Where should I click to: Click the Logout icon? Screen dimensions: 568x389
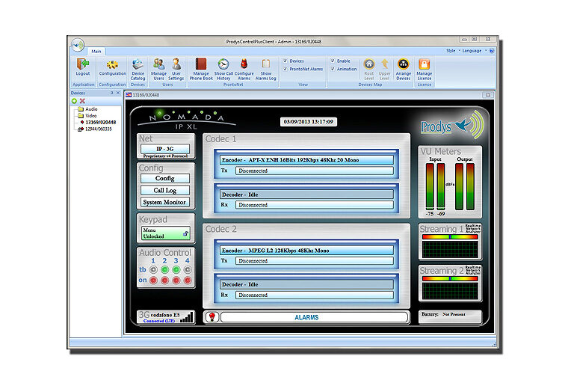coord(82,65)
